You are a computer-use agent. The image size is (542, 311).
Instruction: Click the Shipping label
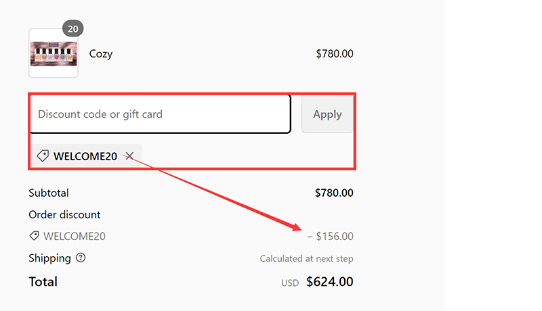coord(49,258)
